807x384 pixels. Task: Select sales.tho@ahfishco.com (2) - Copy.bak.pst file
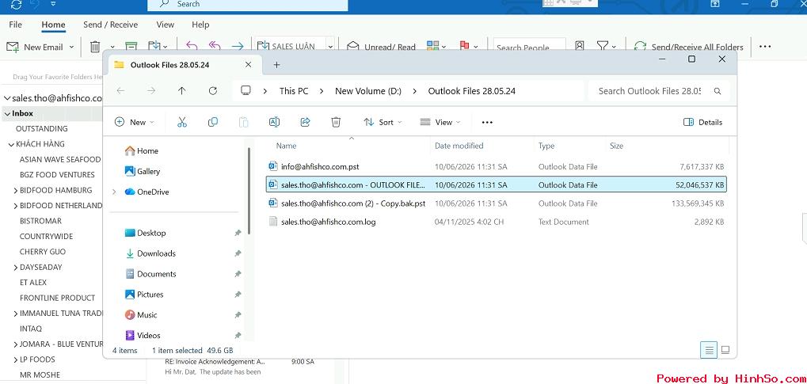tap(496, 203)
